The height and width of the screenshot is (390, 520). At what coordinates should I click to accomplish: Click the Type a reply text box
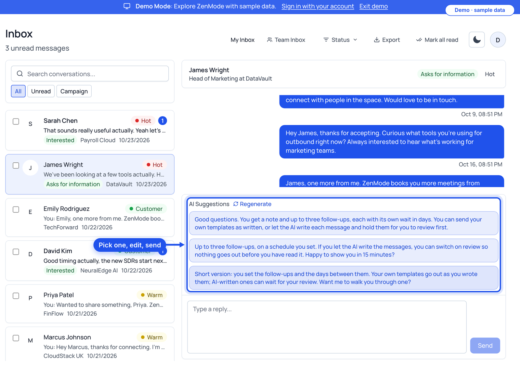pos(327,327)
